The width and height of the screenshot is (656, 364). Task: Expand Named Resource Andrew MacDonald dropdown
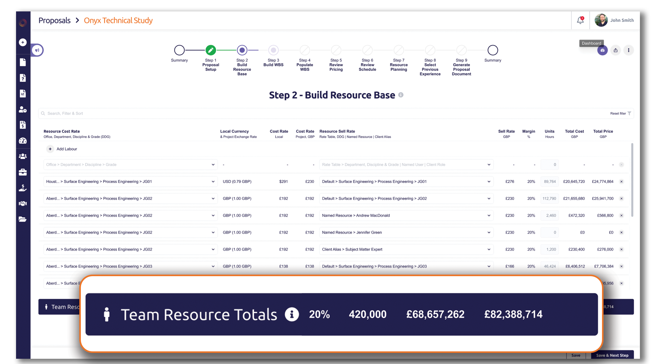[406, 215]
